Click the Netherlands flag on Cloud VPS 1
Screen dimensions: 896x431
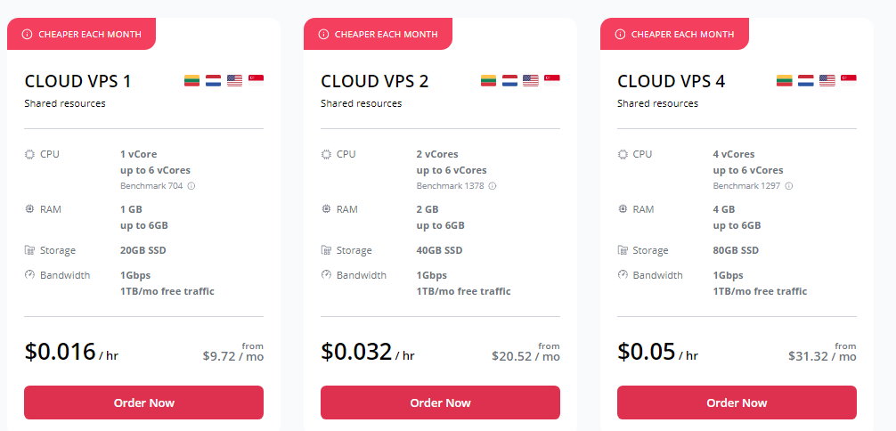click(x=213, y=80)
